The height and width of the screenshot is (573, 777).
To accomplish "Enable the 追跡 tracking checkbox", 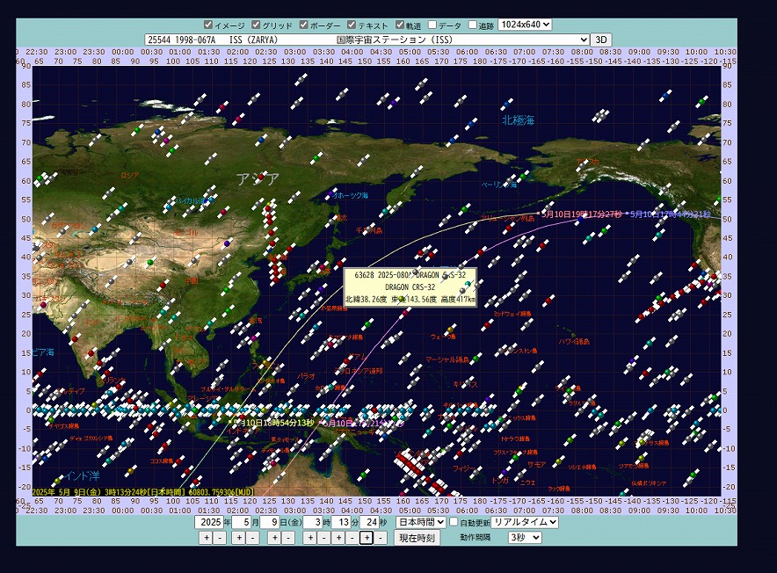I will pyautogui.click(x=473, y=25).
